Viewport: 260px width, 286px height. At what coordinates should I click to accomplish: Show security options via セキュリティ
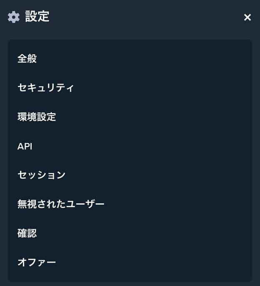[46, 88]
